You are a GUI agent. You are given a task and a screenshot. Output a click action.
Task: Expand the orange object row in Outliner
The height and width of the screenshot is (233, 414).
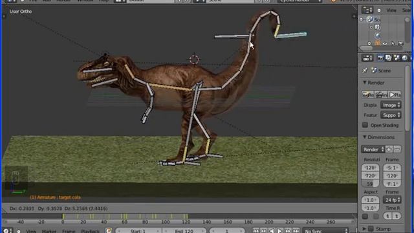[x=369, y=43]
